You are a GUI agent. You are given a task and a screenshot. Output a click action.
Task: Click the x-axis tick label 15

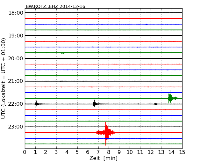(x=182, y=152)
